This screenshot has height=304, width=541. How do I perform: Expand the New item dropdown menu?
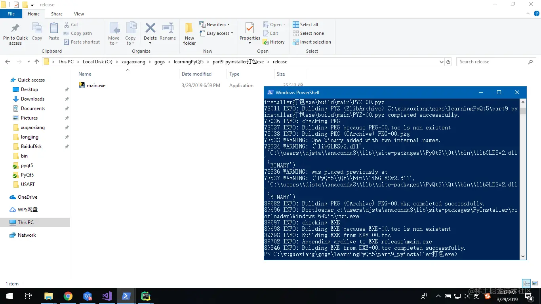coord(215,24)
